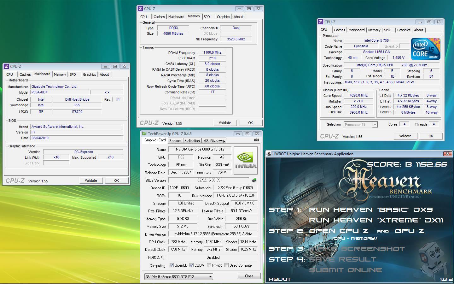
Task: Click CPU-Z icon in CPU window title
Action: 321,22
